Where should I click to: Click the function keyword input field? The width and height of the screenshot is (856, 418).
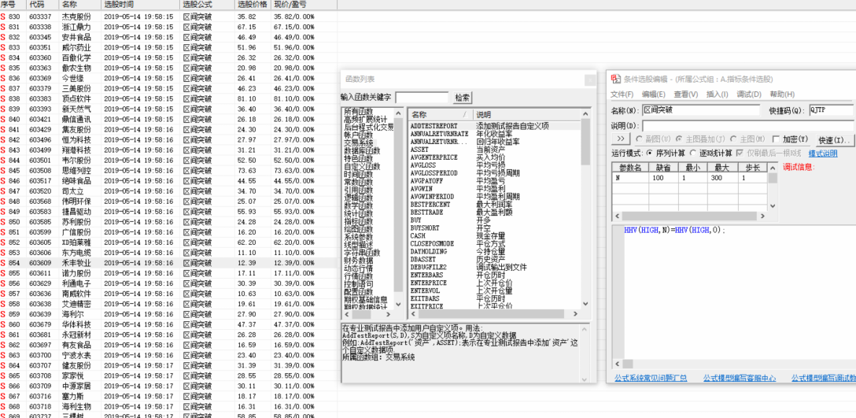(422, 98)
